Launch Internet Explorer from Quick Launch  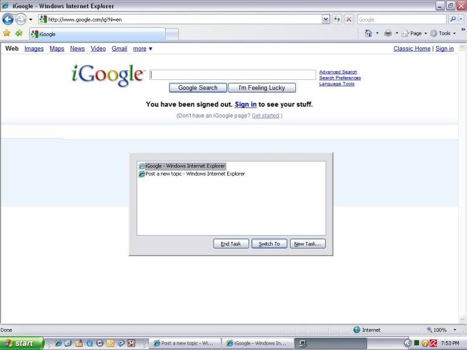tap(58, 344)
